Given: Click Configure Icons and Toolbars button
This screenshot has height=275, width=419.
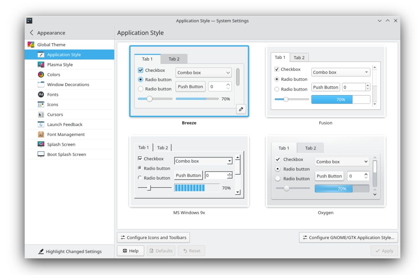Looking at the screenshot, I should 153,238.
